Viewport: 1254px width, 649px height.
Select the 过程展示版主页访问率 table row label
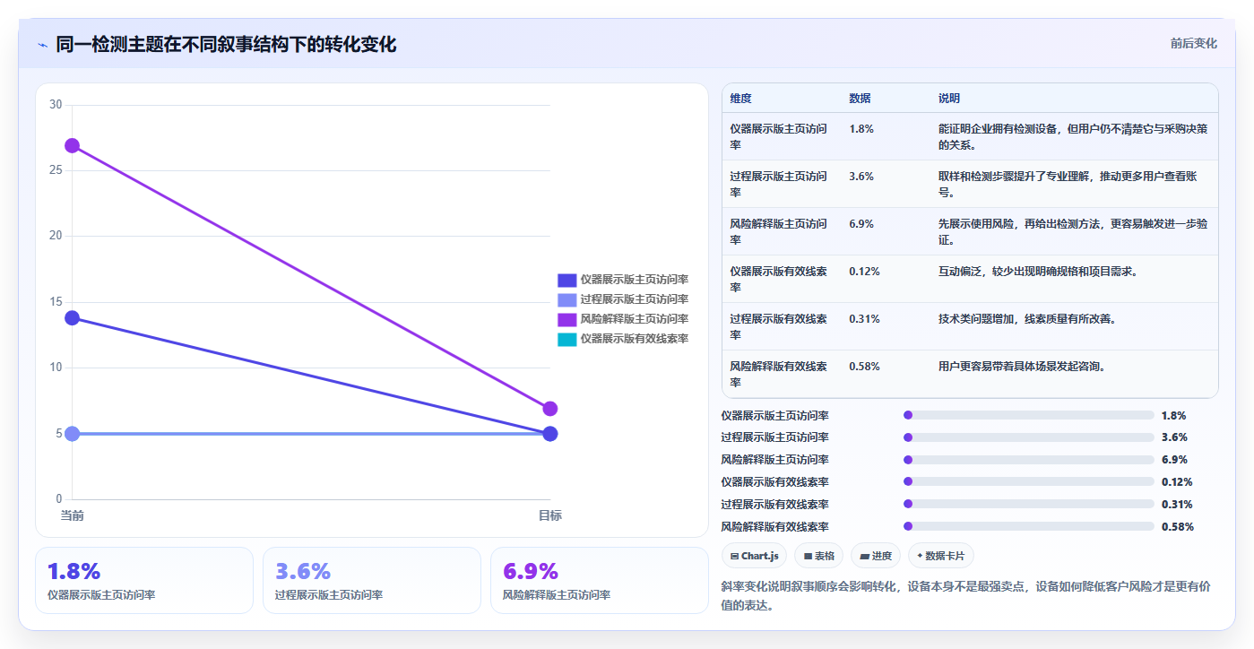point(778,184)
